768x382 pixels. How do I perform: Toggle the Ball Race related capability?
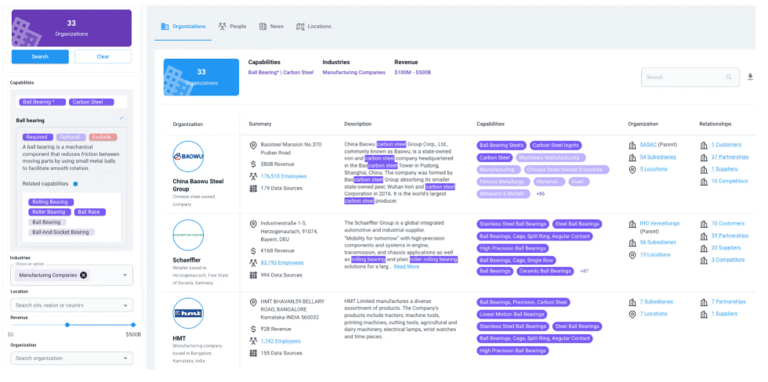pos(90,212)
